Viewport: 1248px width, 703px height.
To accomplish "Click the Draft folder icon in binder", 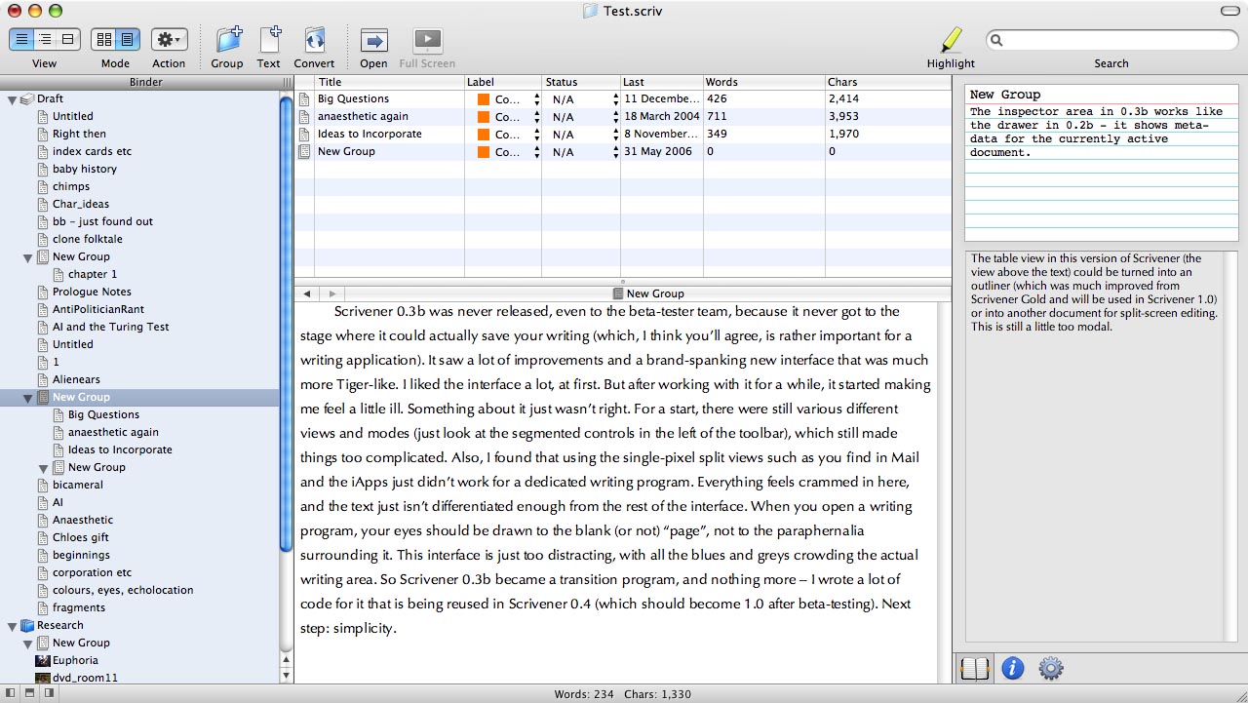I will (x=27, y=98).
